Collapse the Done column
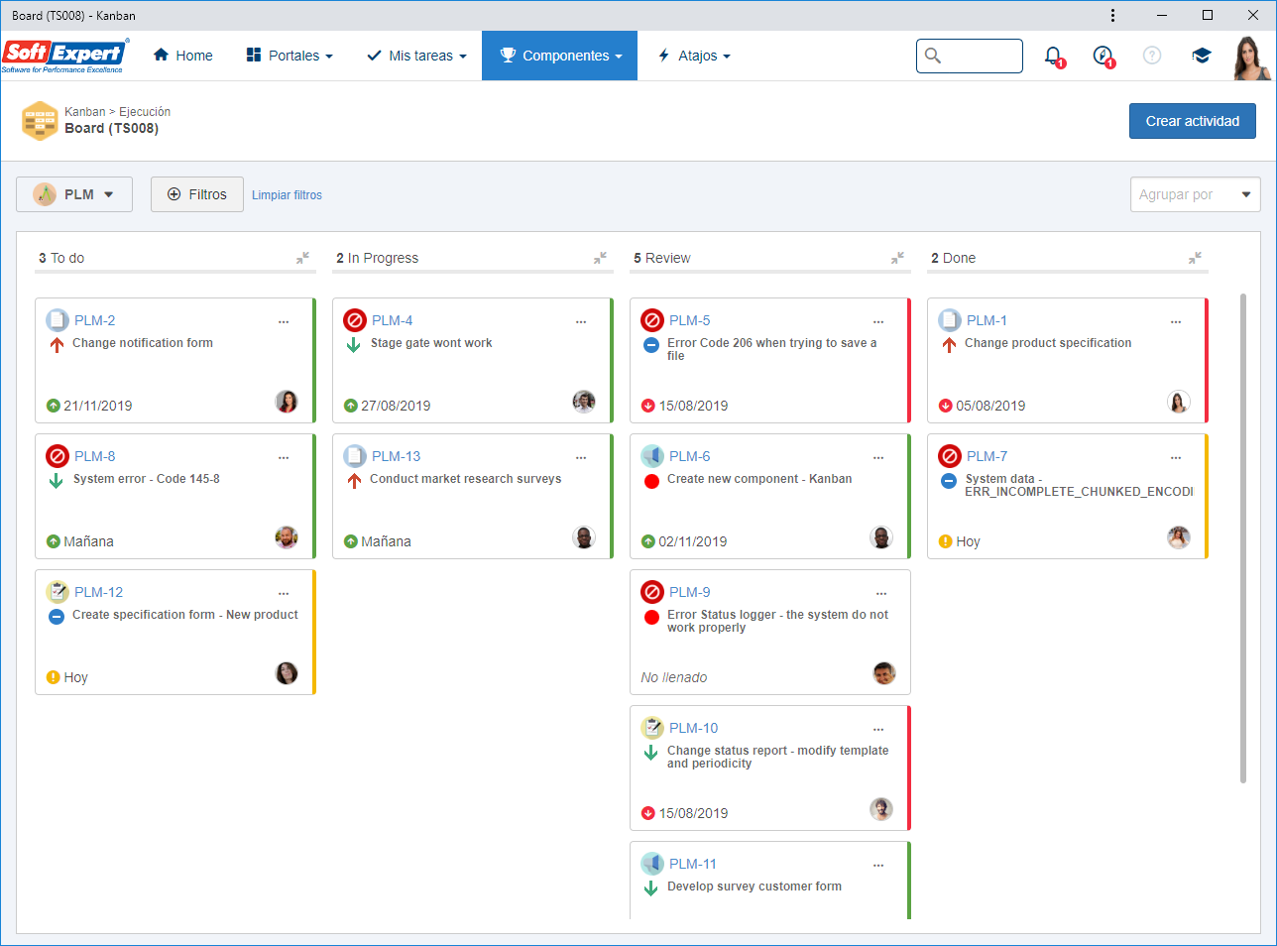Viewport: 1277px width, 946px height. pyautogui.click(x=1195, y=258)
